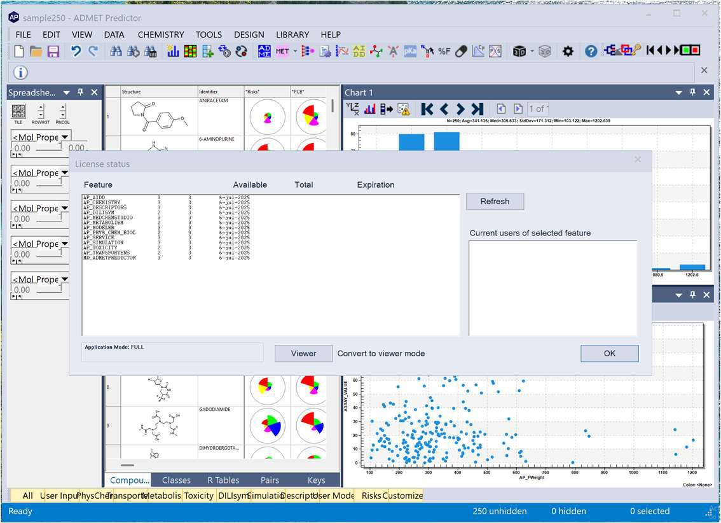Click the pill capsule toolbar icon
Screen dimensions: 721x523
point(461,51)
